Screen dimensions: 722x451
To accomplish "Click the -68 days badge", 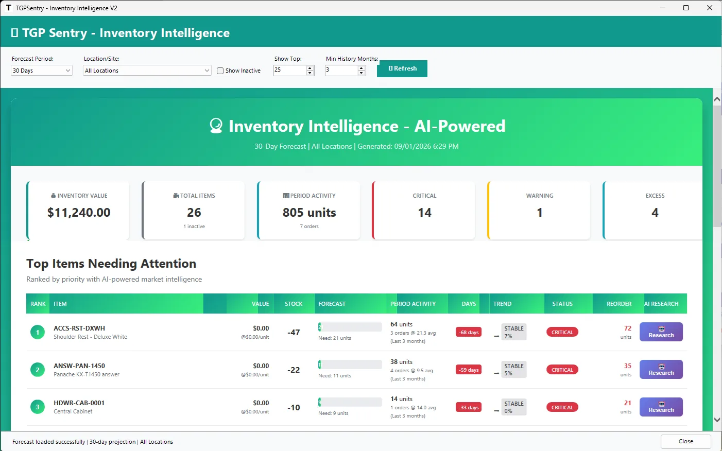I will (x=469, y=332).
